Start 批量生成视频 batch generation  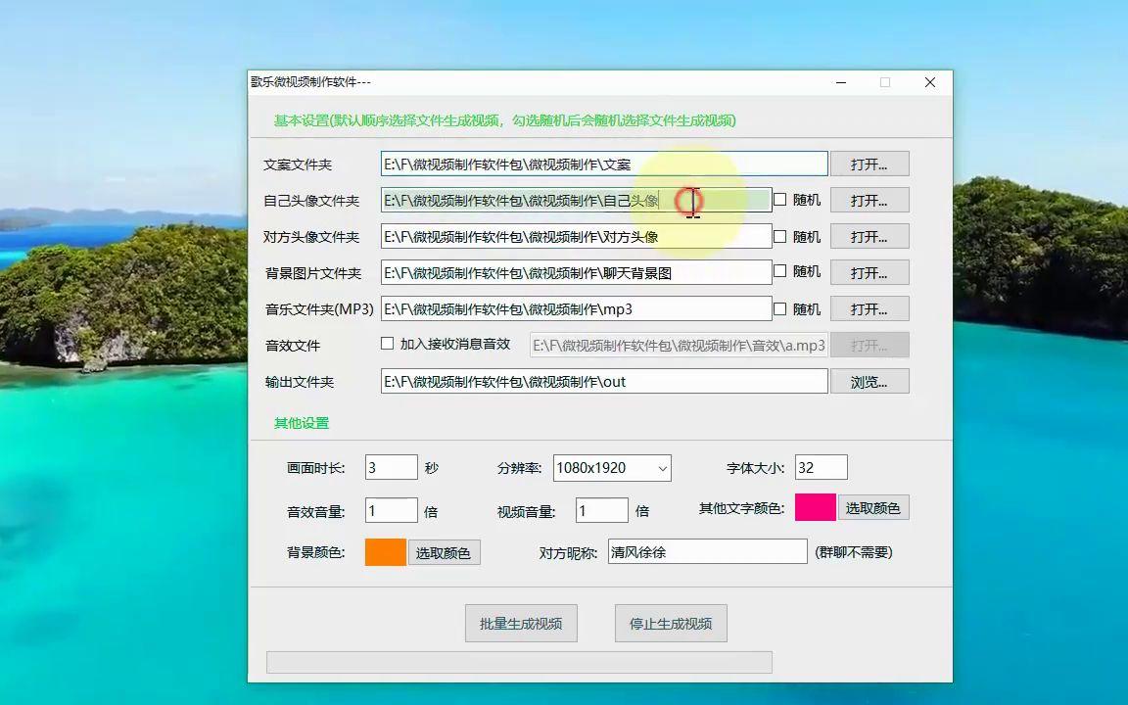pos(521,623)
